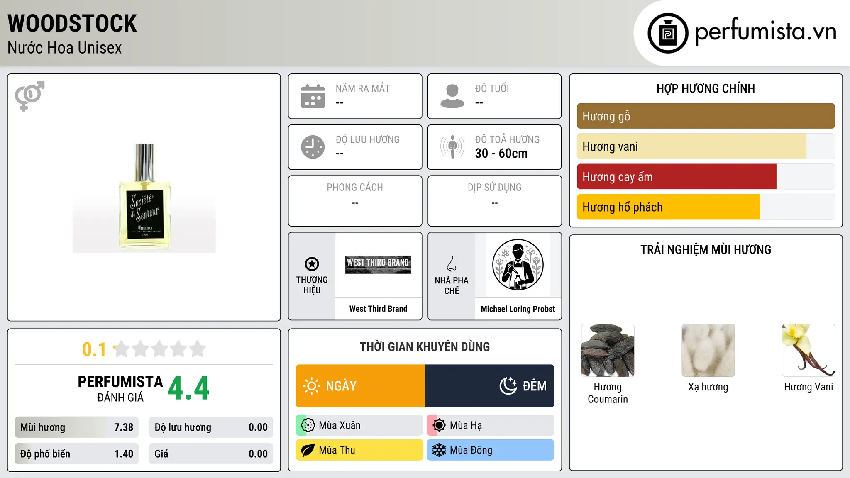Click the snowflake icon for Mùa Đông
850x478 pixels.
coord(439,450)
